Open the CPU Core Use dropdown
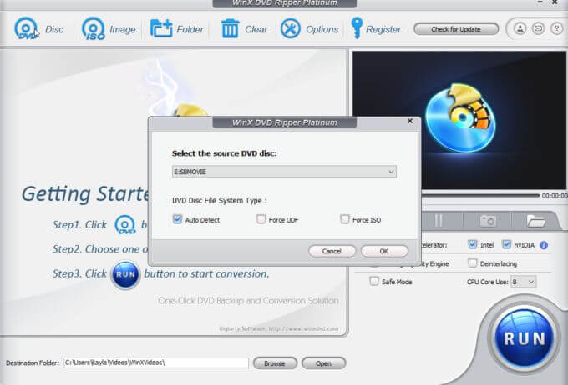This screenshot has height=385, width=568. (523, 282)
